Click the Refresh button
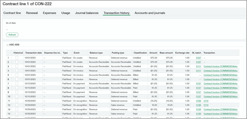 12,35
